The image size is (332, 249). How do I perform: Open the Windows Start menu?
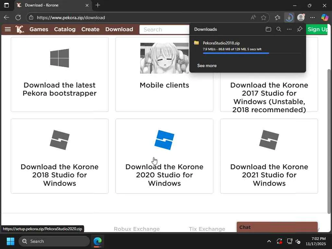coord(10,241)
